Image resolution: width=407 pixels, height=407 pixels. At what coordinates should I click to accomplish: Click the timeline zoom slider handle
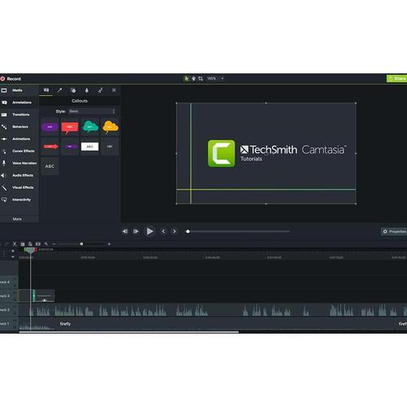click(x=81, y=244)
